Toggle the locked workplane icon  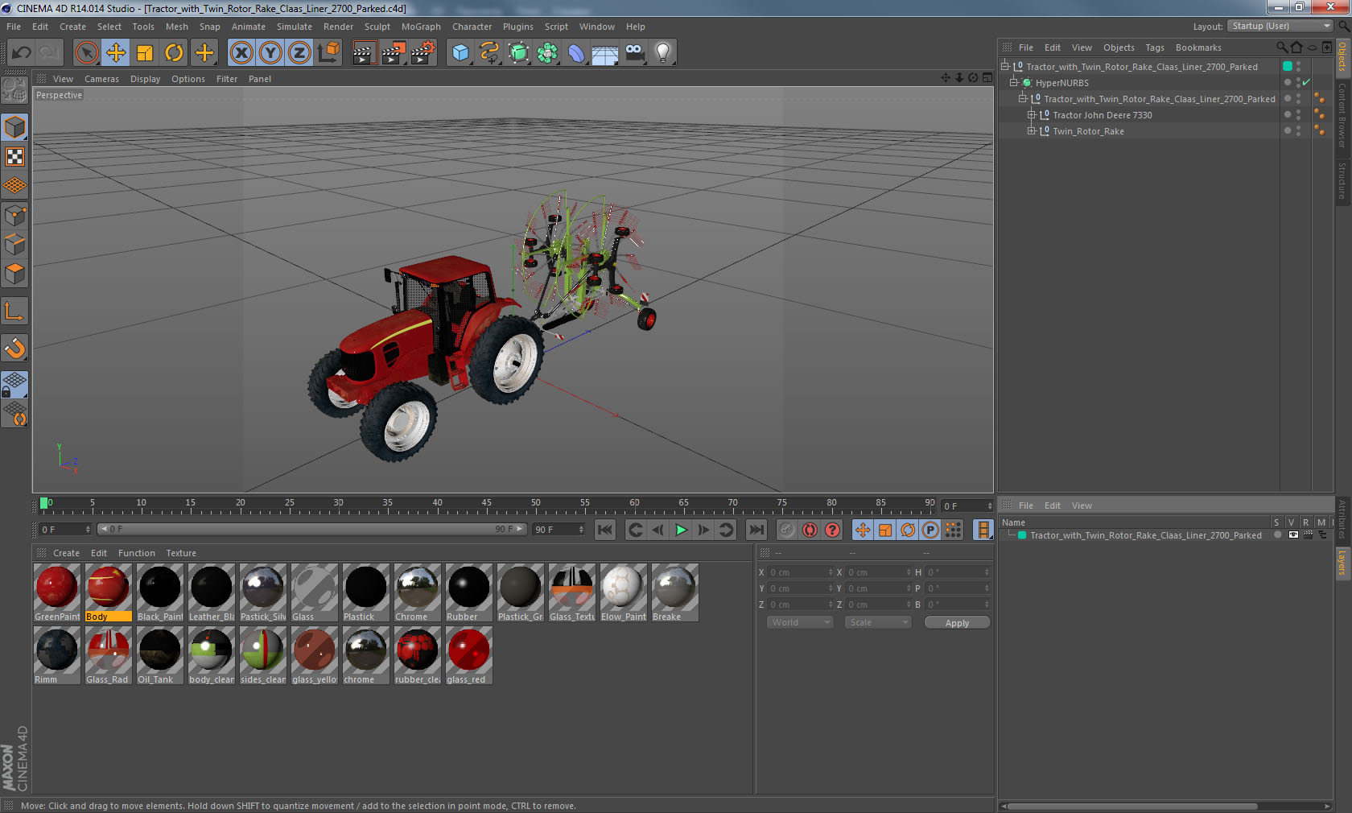click(14, 384)
